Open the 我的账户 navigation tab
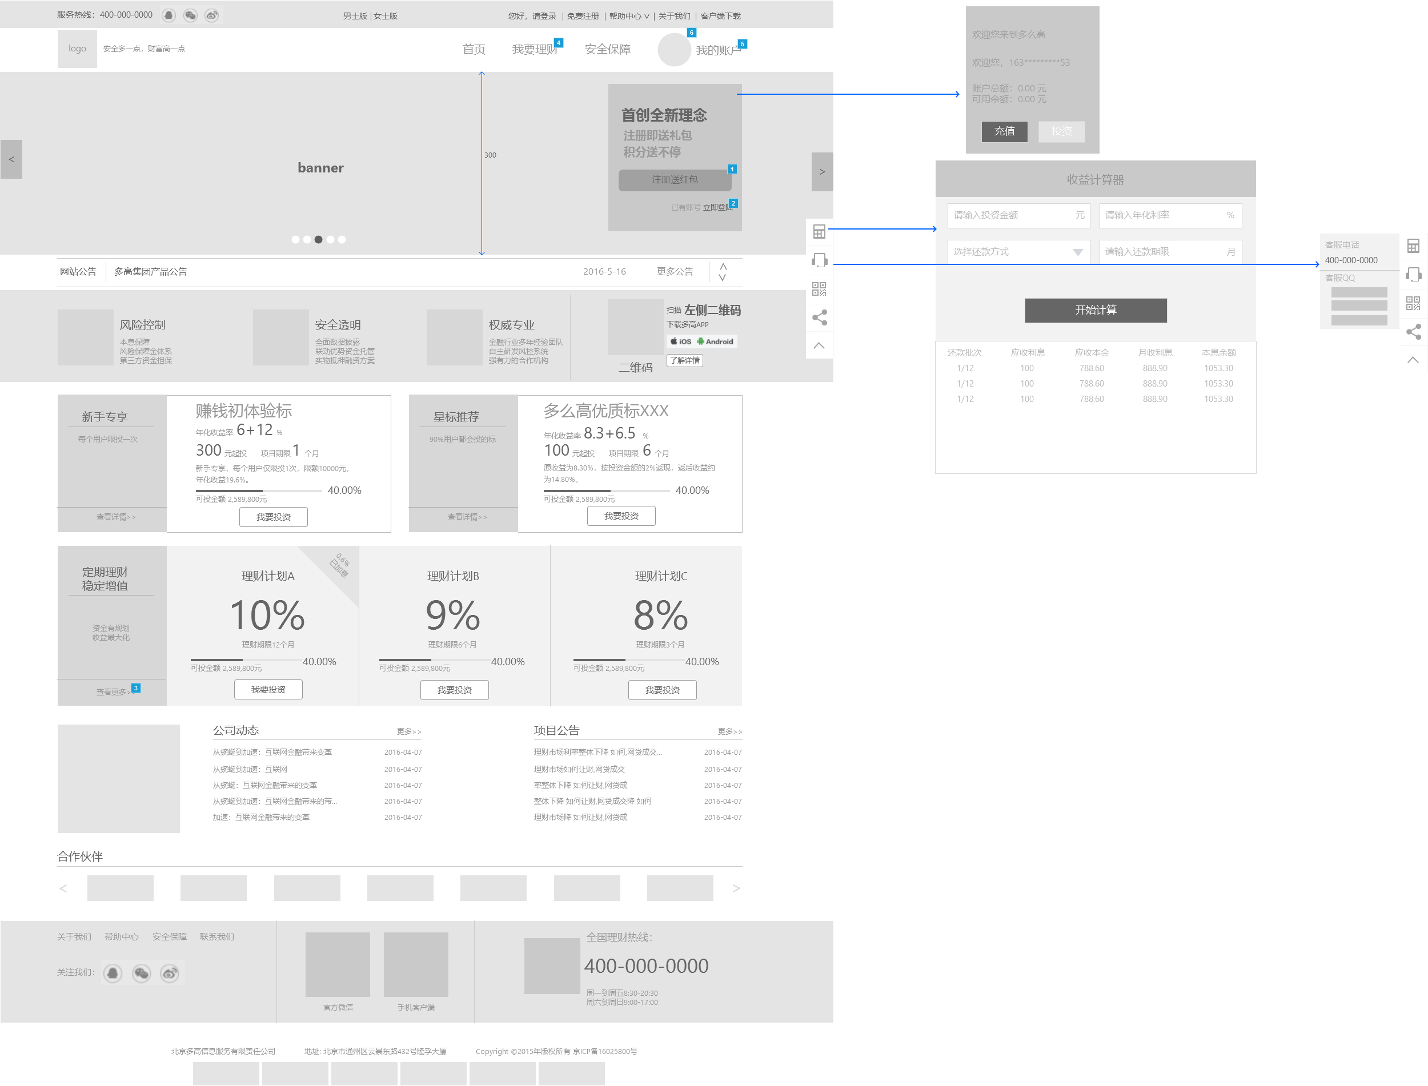This screenshot has height=1086, width=1428. point(719,50)
